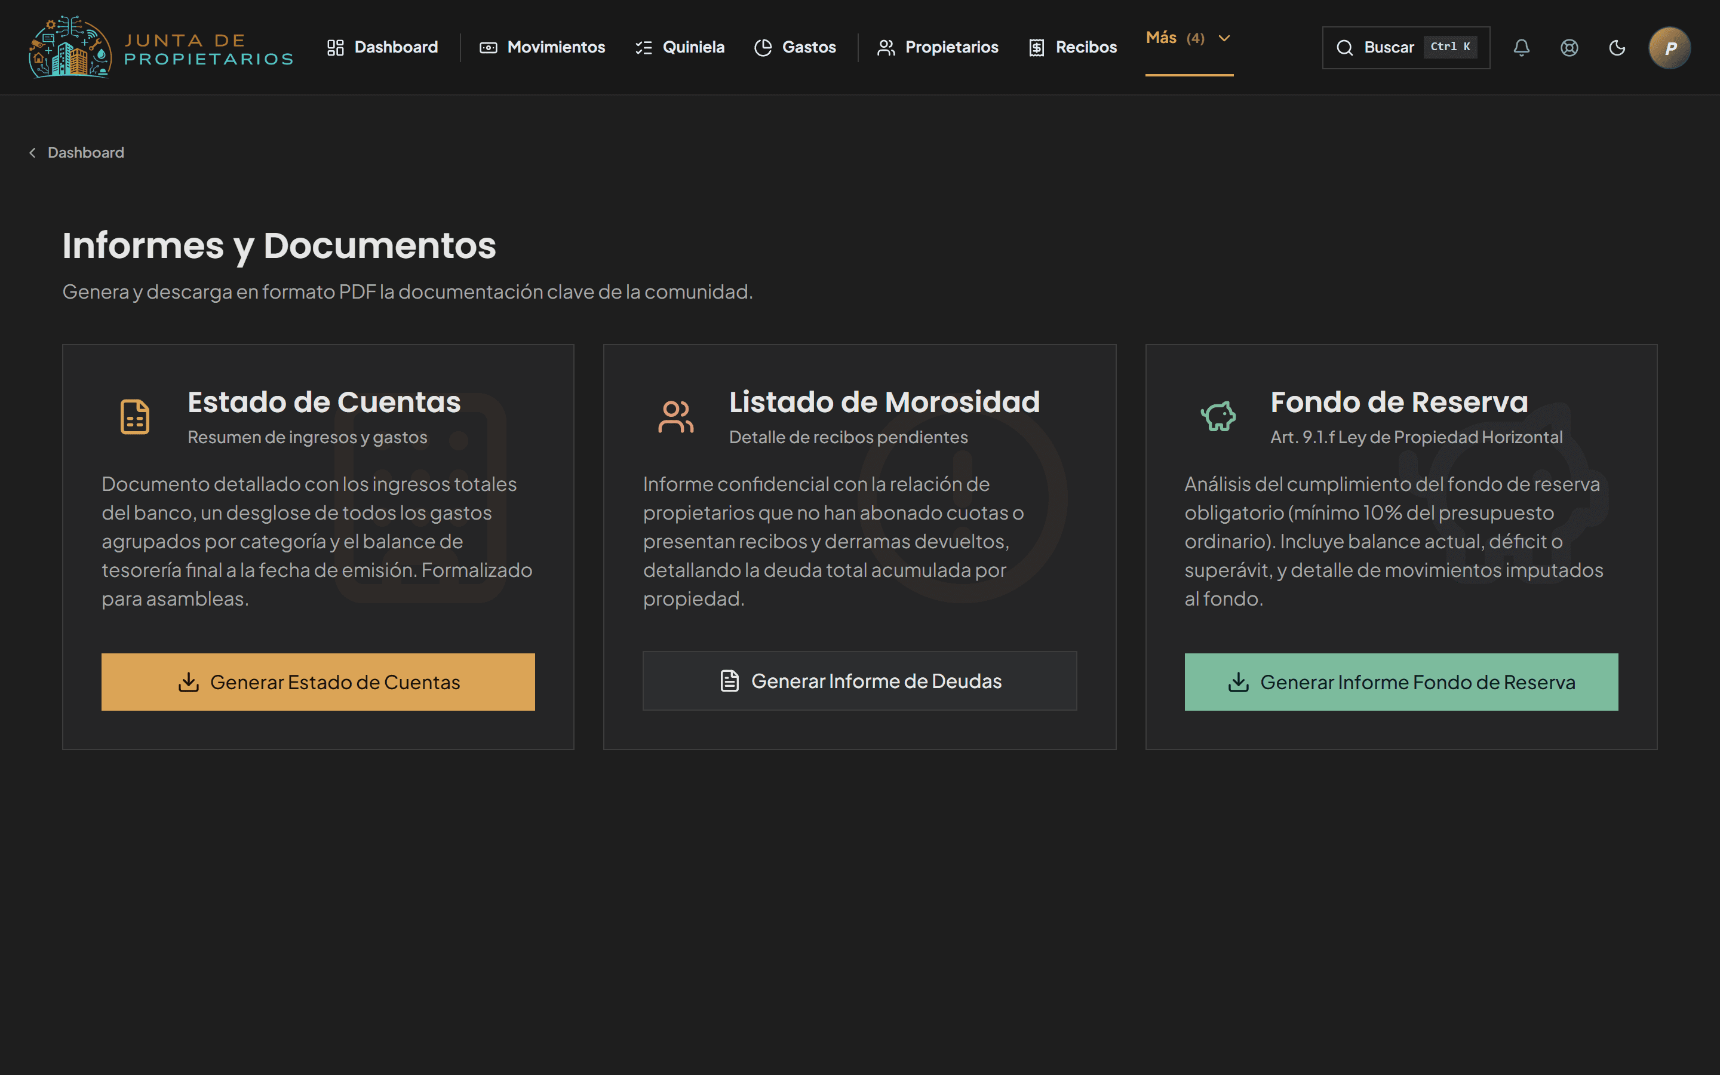Click the Movimientos banknote icon
This screenshot has height=1075, width=1720.
pyautogui.click(x=489, y=48)
